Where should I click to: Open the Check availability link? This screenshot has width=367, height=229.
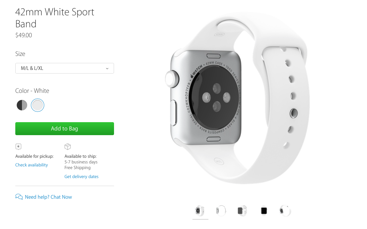pos(32,165)
